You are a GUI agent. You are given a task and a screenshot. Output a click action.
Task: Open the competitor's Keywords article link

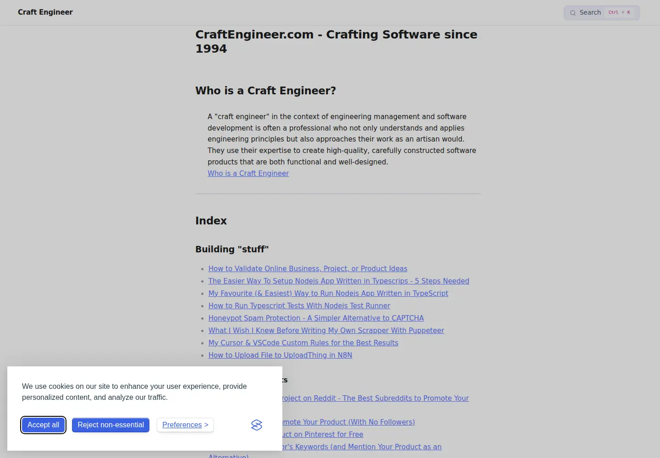[362, 447]
